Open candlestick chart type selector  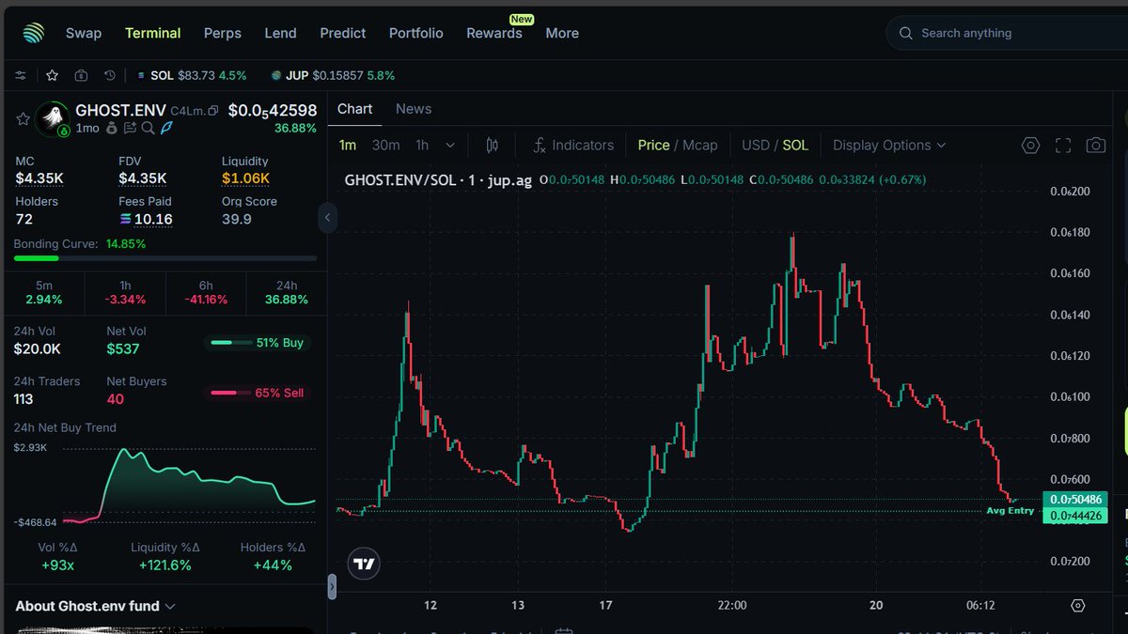492,146
